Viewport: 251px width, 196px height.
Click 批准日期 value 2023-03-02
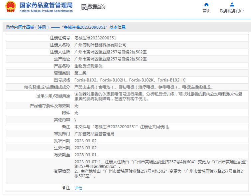tap(86, 141)
